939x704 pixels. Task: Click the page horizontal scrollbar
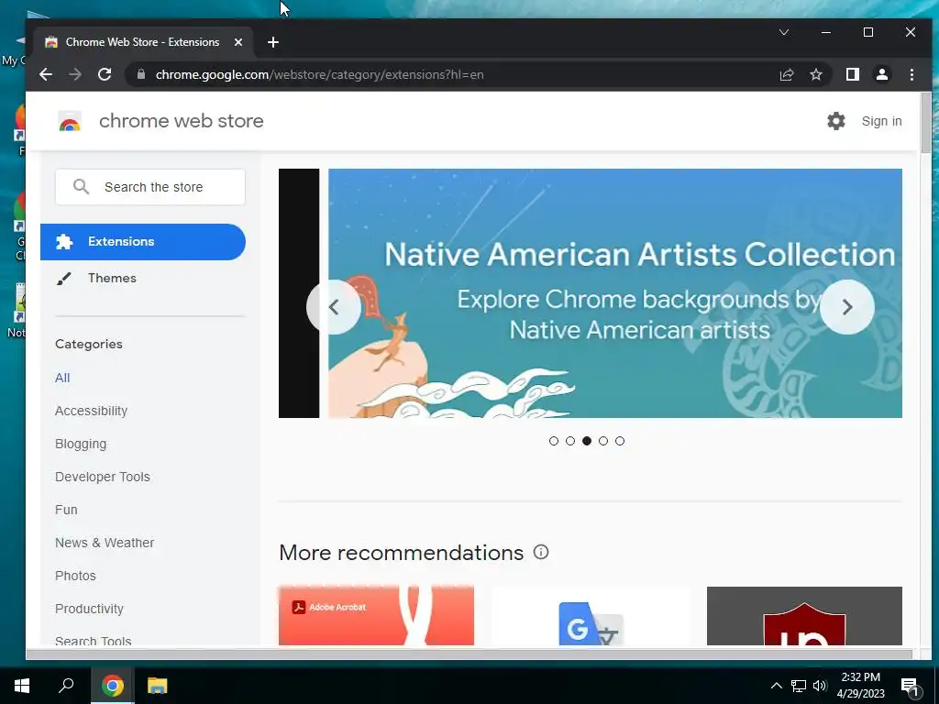(469, 654)
